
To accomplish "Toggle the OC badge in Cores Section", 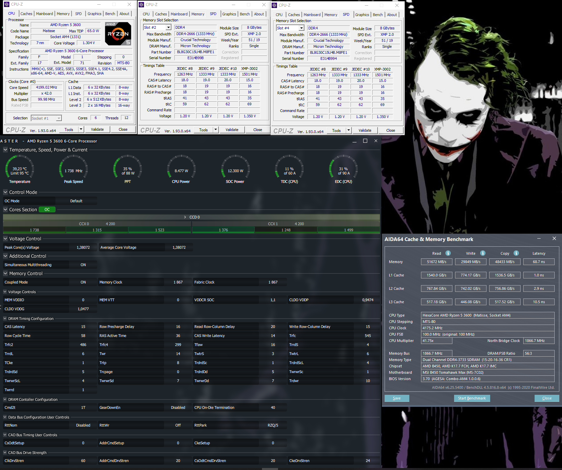I will [47, 210].
